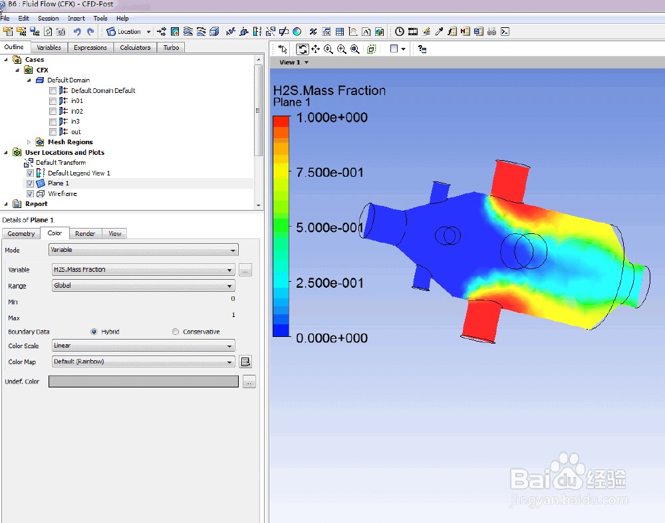The height and width of the screenshot is (523, 665).
Task: Open the Variable dropdown showing H2S.Mass Fraction
Action: click(144, 270)
